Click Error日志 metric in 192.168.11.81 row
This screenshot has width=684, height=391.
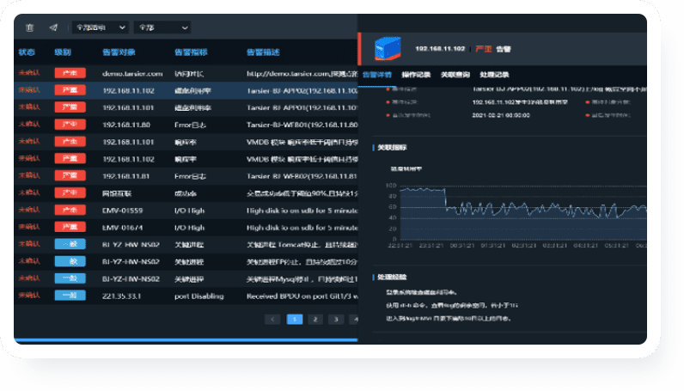pyautogui.click(x=190, y=176)
